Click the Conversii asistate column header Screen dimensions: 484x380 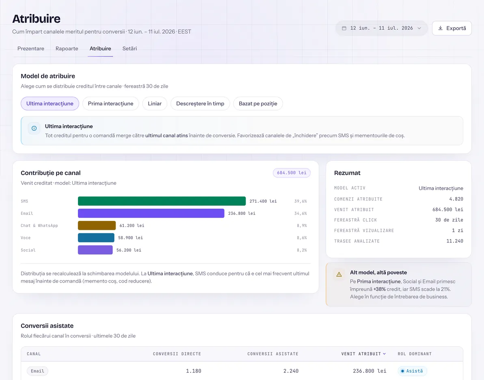pyautogui.click(x=273, y=354)
